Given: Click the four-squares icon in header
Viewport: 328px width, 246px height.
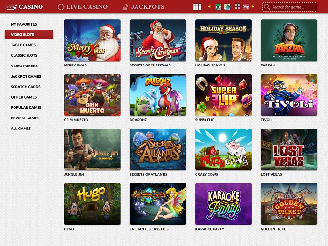Looking at the screenshot, I should (237, 7).
